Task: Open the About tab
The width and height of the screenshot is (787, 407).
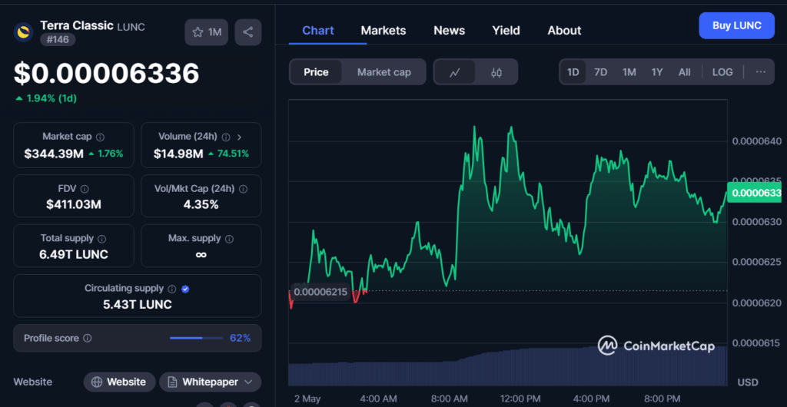Action: click(564, 31)
